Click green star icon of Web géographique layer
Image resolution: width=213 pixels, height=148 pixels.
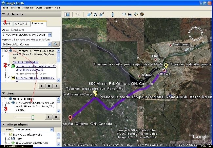13,142
